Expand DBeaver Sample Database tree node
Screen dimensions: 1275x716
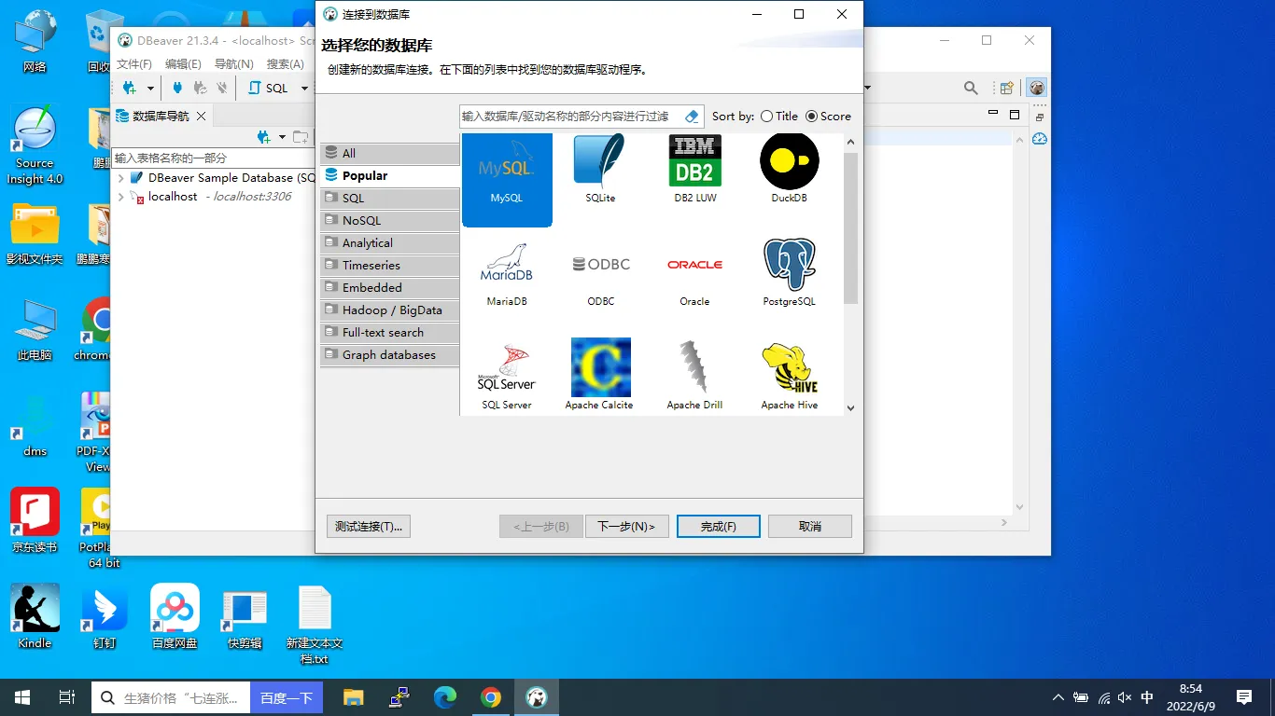(121, 177)
